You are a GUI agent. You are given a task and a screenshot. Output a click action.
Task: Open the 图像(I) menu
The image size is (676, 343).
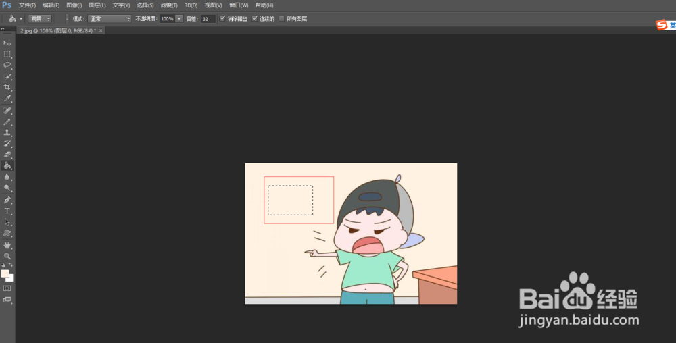tap(74, 5)
